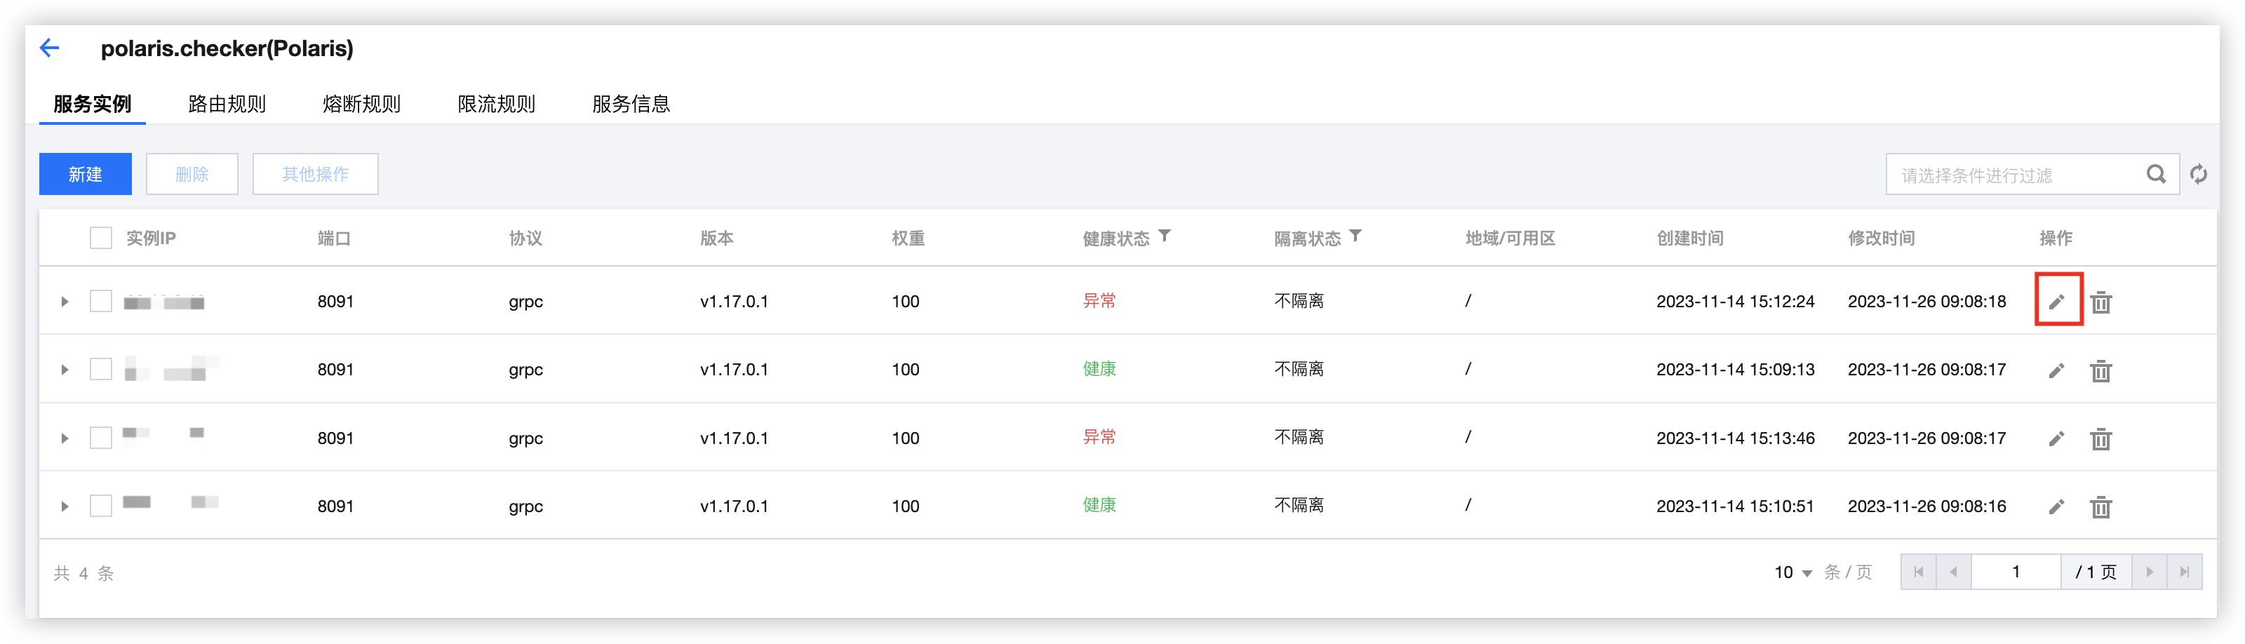Screen dimensions: 2245x644
Task: Delete the instance created at 15:13:46
Action: point(2100,438)
